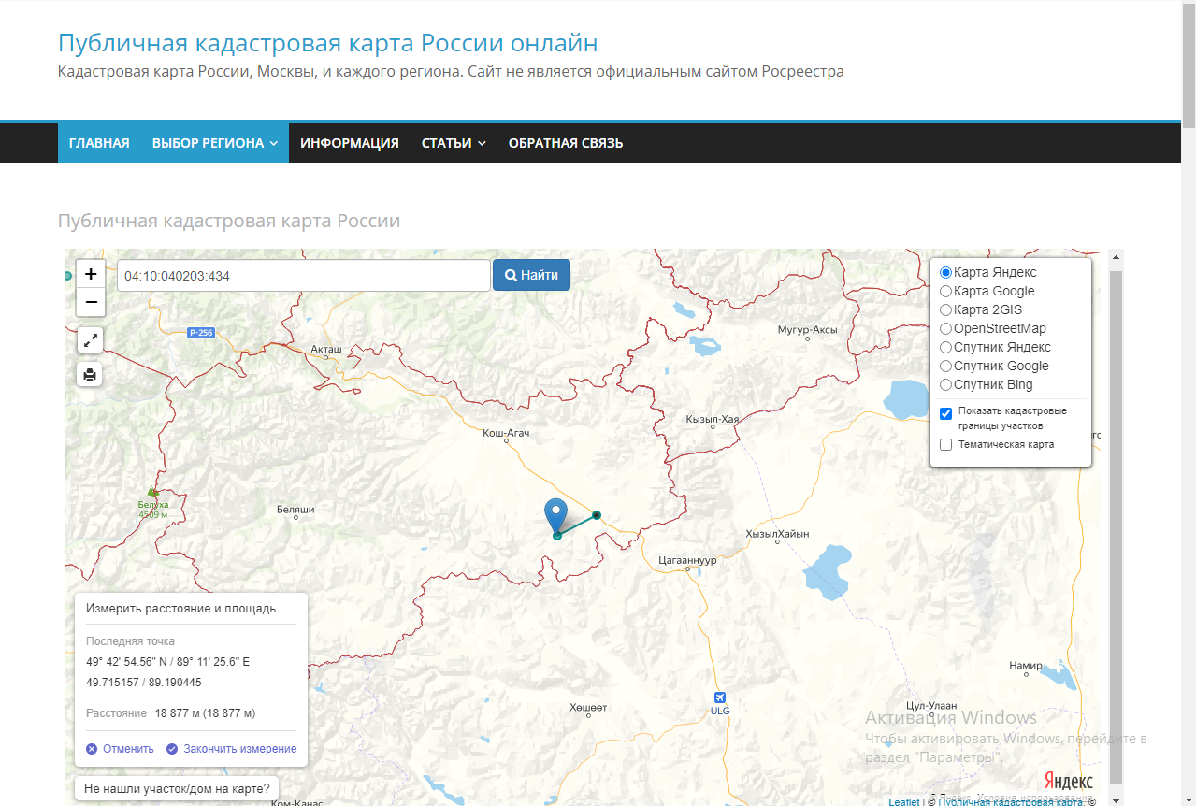Select Спутник Яндекс layer

945,347
